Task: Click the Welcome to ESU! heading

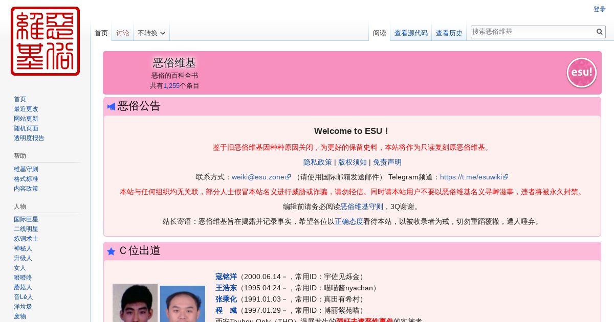Action: 352,131
